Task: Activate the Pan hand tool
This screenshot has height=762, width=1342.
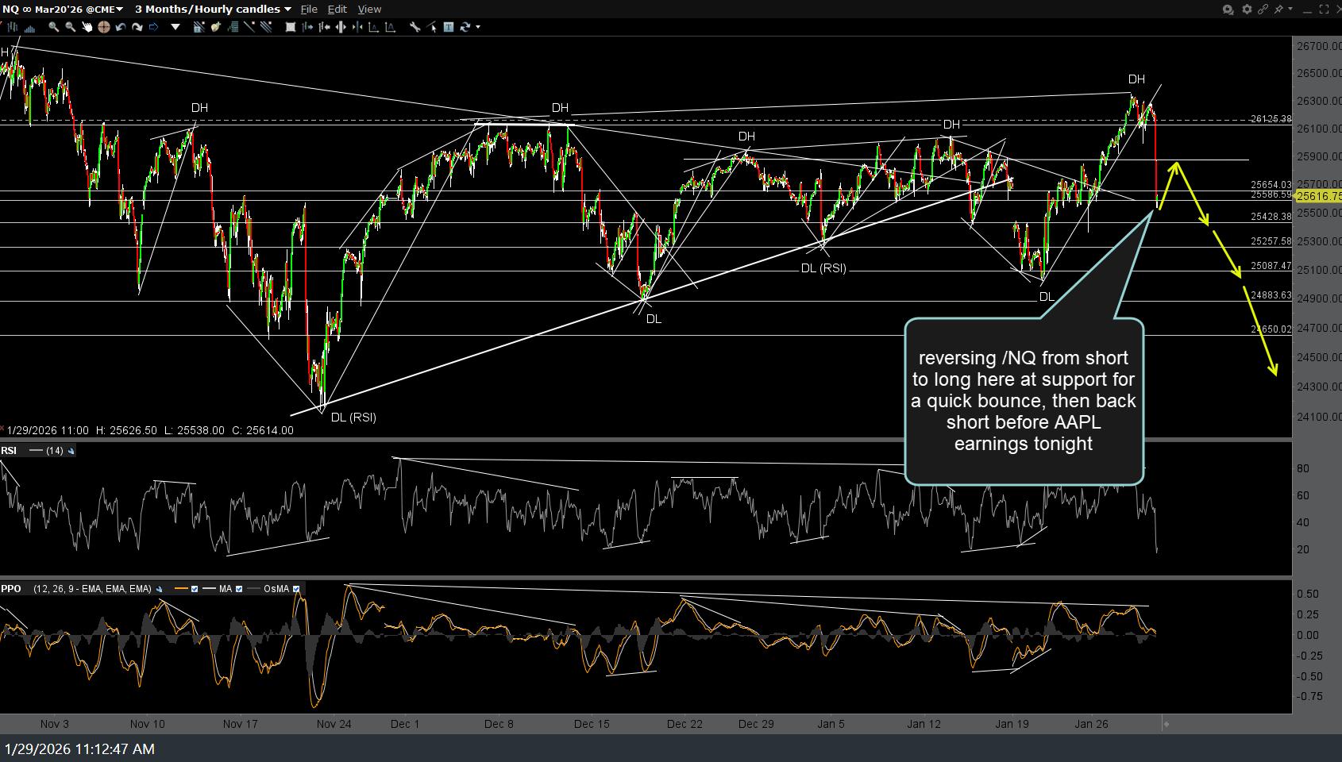Action: click(87, 26)
